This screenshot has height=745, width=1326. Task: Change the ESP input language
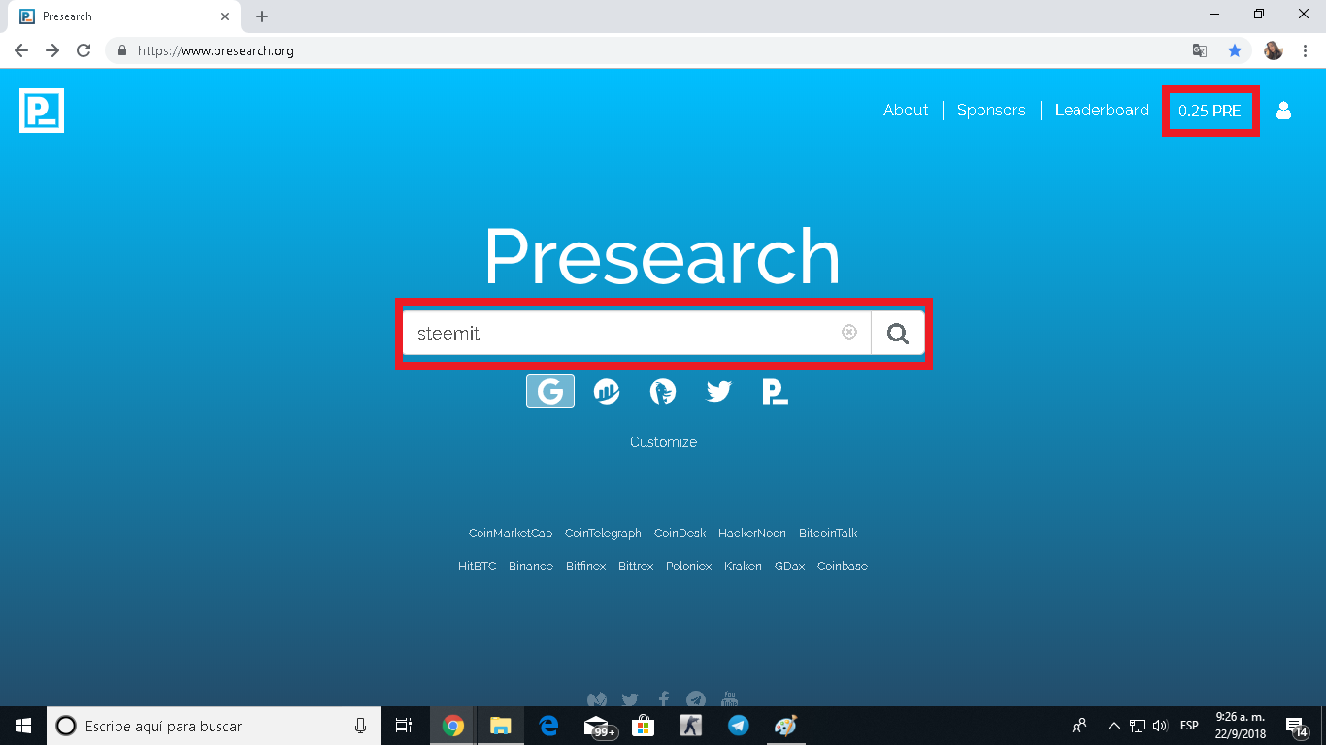(x=1189, y=726)
